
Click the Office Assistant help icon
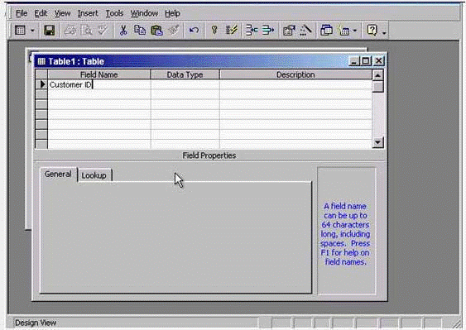pos(372,31)
